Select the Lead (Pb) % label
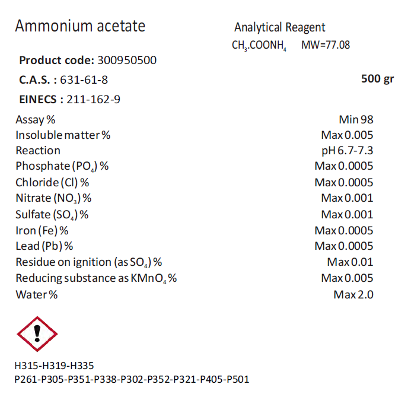The height and width of the screenshot is (394, 408). pos(44,246)
